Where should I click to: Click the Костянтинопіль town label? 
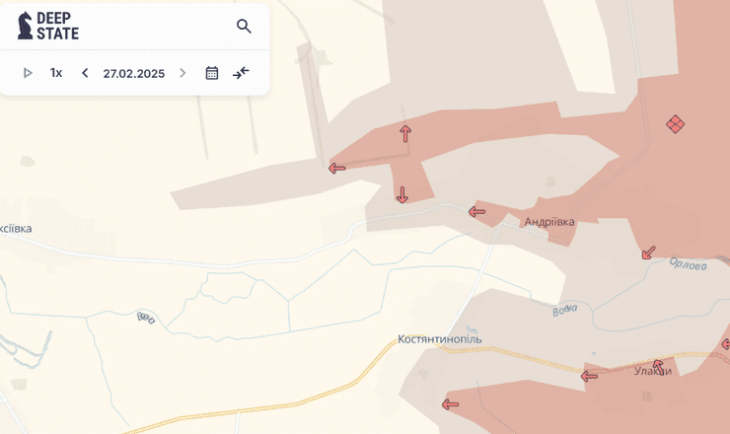[440, 339]
